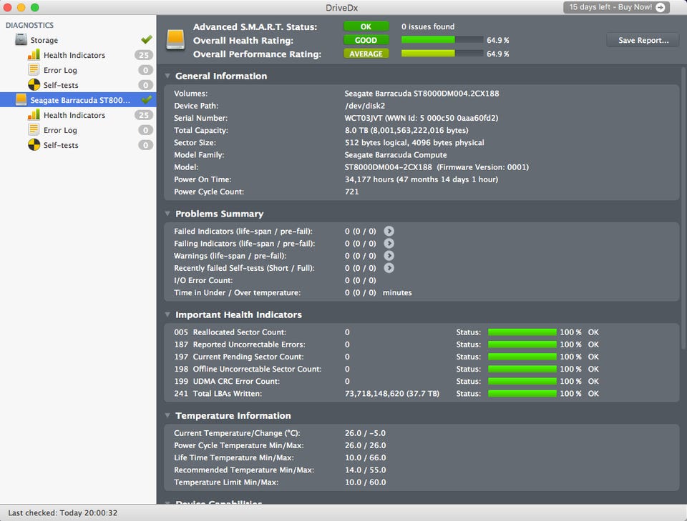Click the 0 issues found text
The image size is (687, 521).
coord(428,26)
